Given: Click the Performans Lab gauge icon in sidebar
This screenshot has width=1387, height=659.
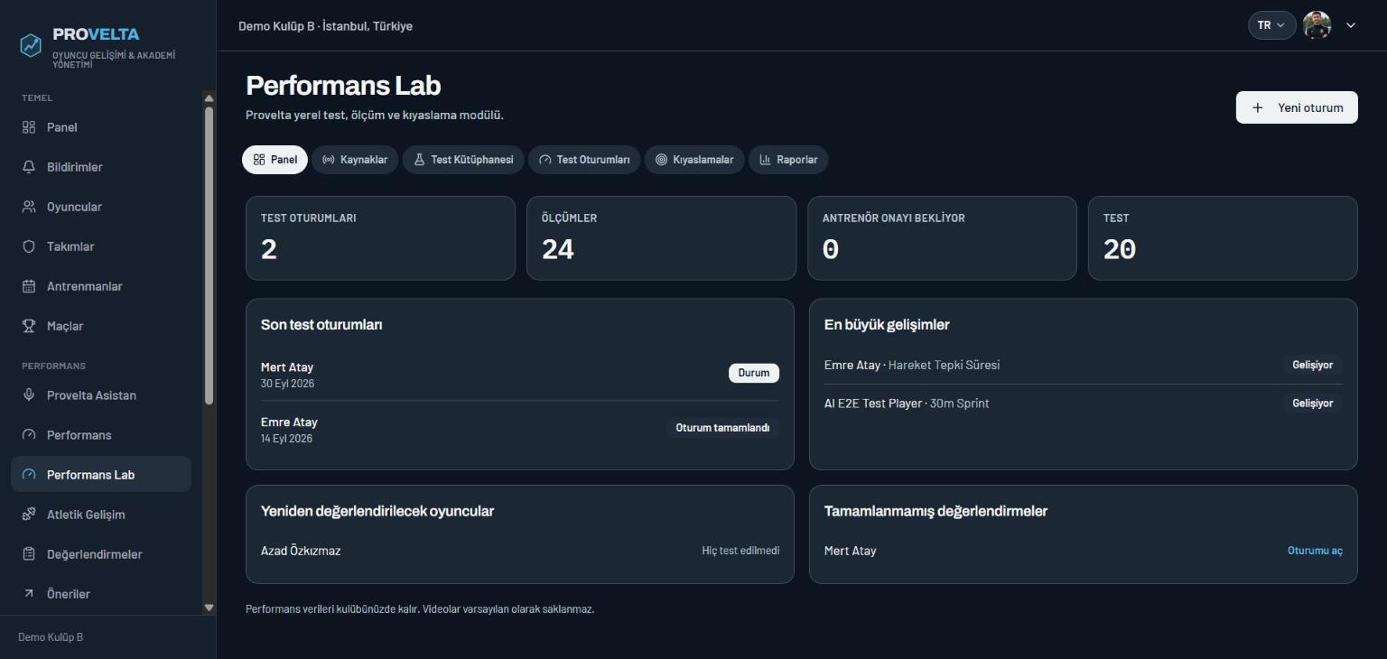Looking at the screenshot, I should pos(29,475).
